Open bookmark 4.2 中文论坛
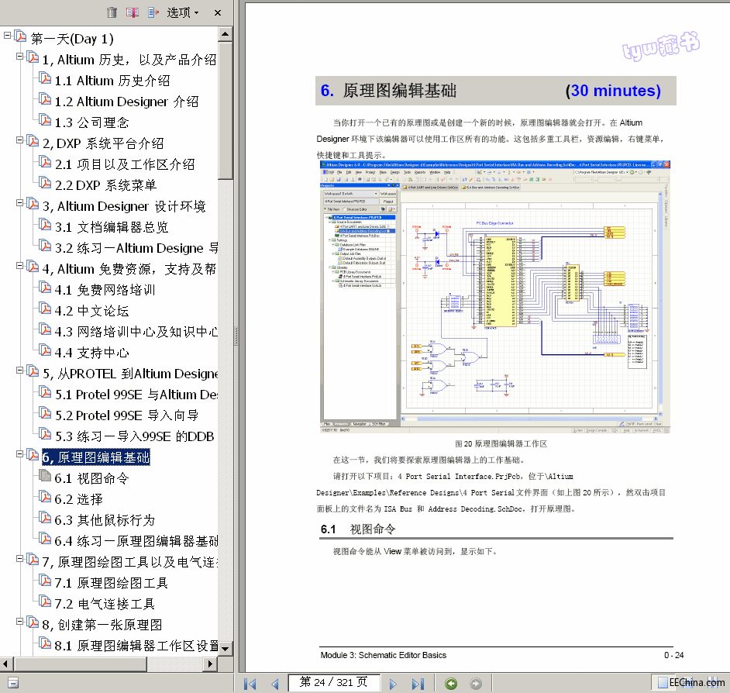 (91, 312)
